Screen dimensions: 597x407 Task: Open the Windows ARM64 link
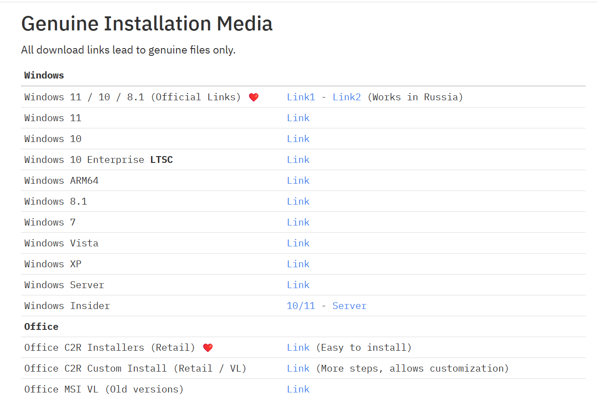point(298,181)
